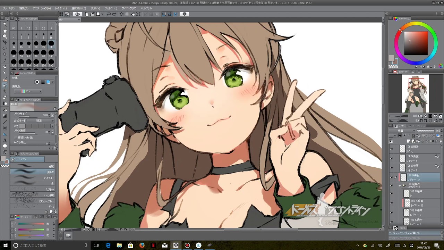Screen dimensions: 444x250
Task: Select the Lasso selection tool
Action: pyautogui.click(x=5, y=48)
